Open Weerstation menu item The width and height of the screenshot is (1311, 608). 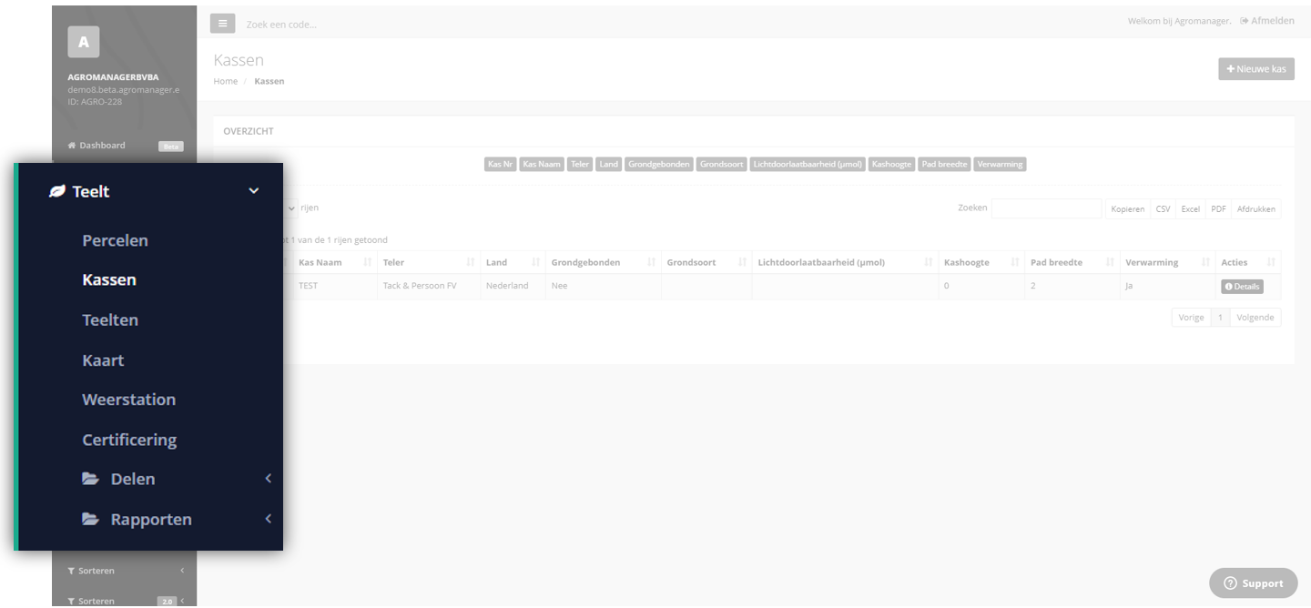128,399
